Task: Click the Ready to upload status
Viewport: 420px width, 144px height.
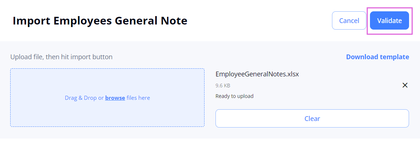Action: [x=234, y=96]
